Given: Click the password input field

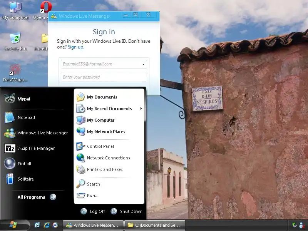Looking at the screenshot, I should [x=104, y=77].
